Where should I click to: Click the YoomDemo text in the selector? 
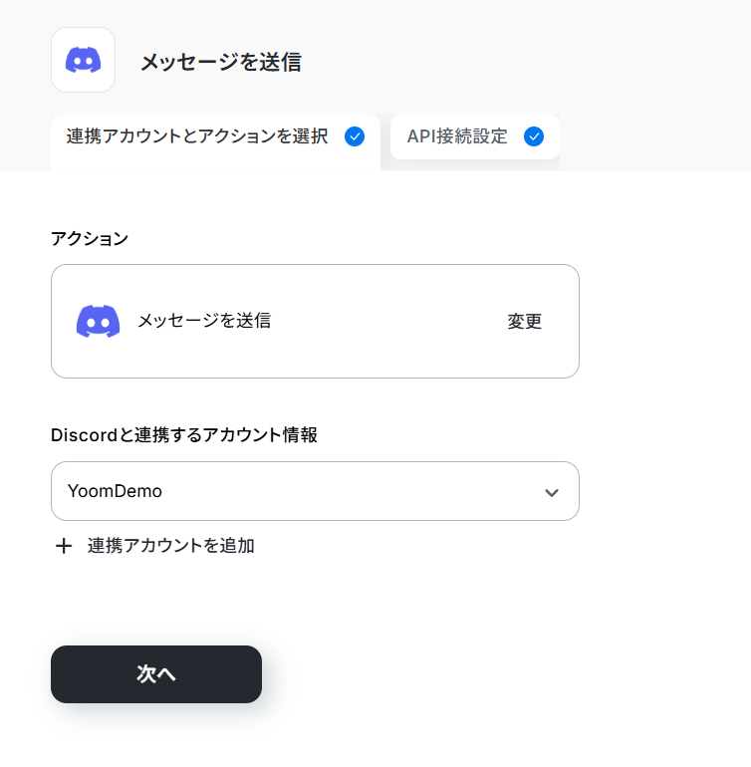coord(115,491)
